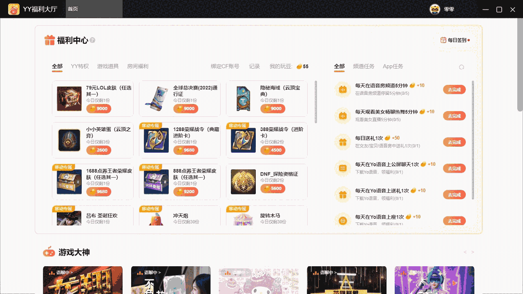Image resolution: width=523 pixels, height=294 pixels.
Task: Click the gift box icon of 福利中心 header
Action: (x=49, y=40)
